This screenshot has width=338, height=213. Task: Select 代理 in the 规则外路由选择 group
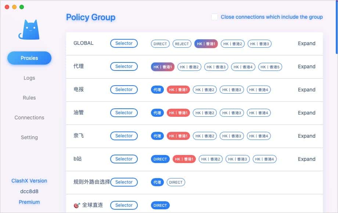[157, 182]
